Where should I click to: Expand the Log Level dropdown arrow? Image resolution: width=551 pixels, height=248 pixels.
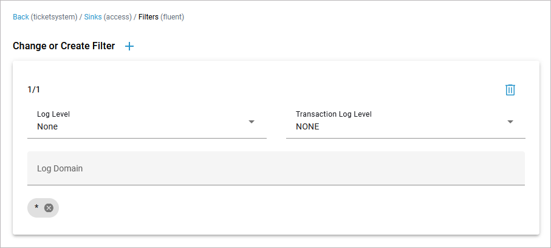pyautogui.click(x=252, y=122)
